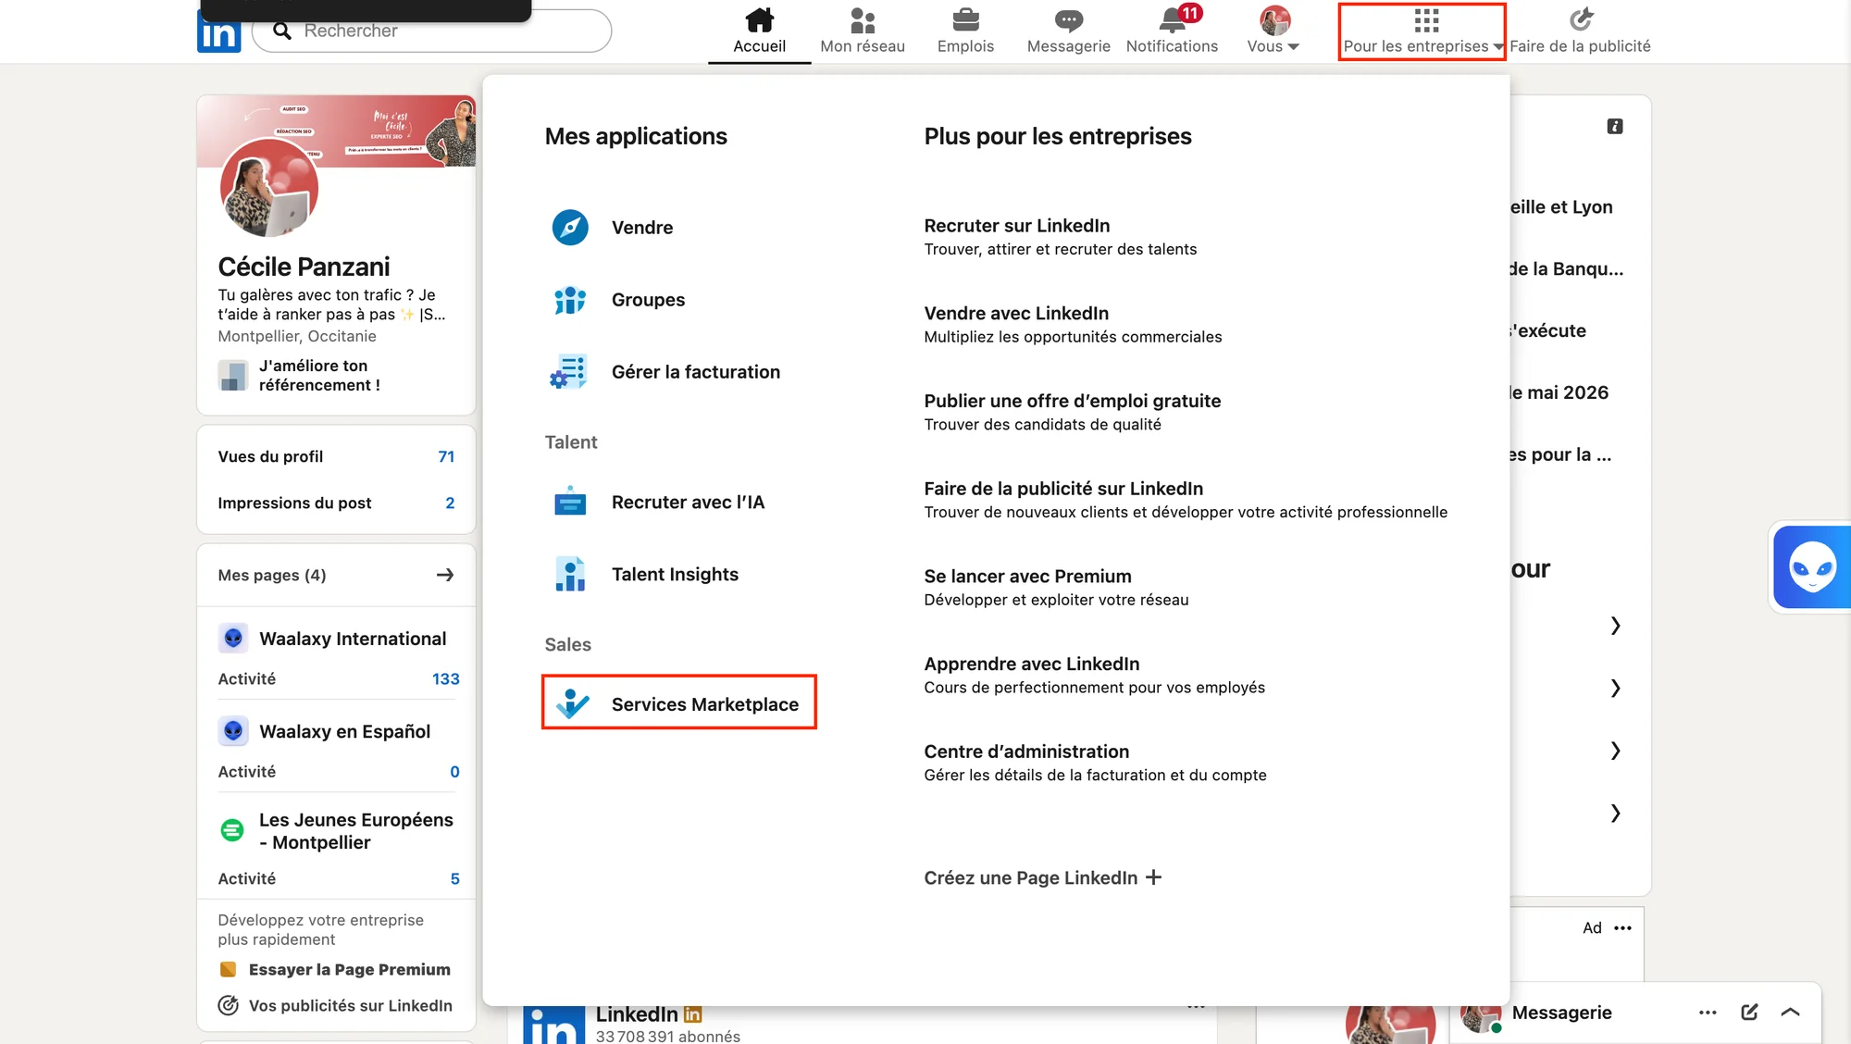Viewport: 1851px width, 1044px height.
Task: Click the Waalaxy en Español page logo
Action: coord(233,731)
